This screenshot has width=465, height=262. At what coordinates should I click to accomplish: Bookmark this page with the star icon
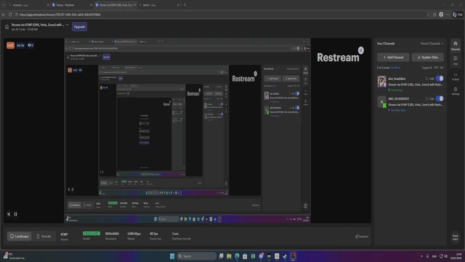click(428, 15)
